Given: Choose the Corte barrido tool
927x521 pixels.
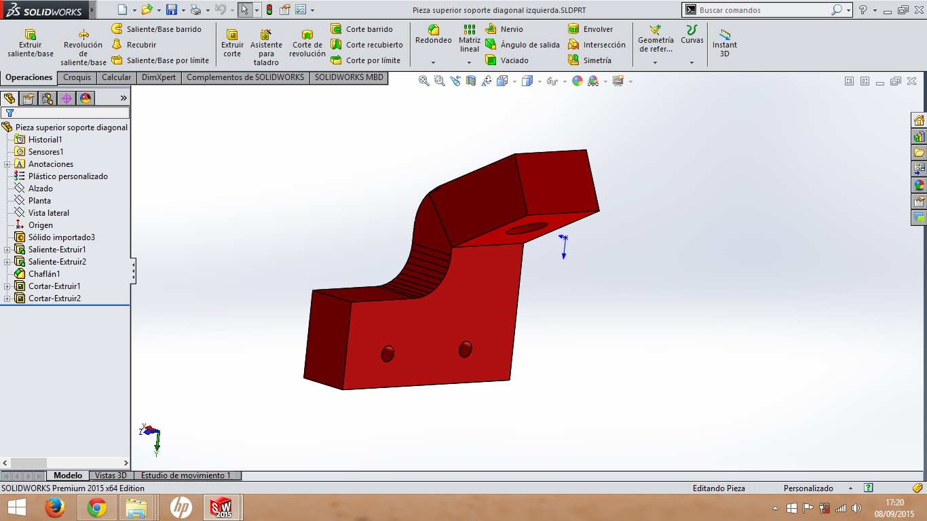Looking at the screenshot, I should point(362,29).
